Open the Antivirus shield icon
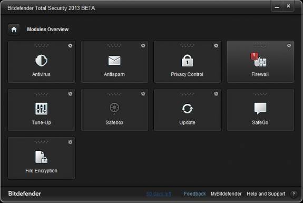 pos(41,61)
